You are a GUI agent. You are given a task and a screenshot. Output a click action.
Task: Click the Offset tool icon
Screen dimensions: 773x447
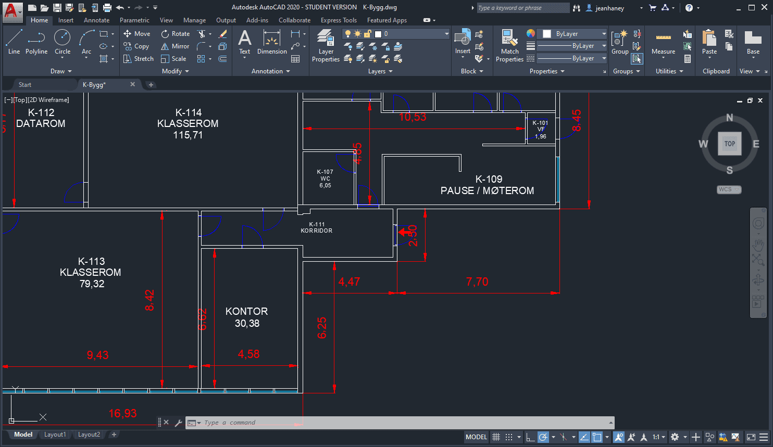(x=222, y=59)
